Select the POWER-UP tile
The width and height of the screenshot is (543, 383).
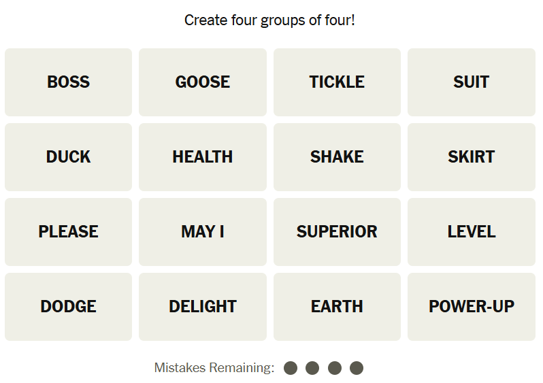coord(471,307)
